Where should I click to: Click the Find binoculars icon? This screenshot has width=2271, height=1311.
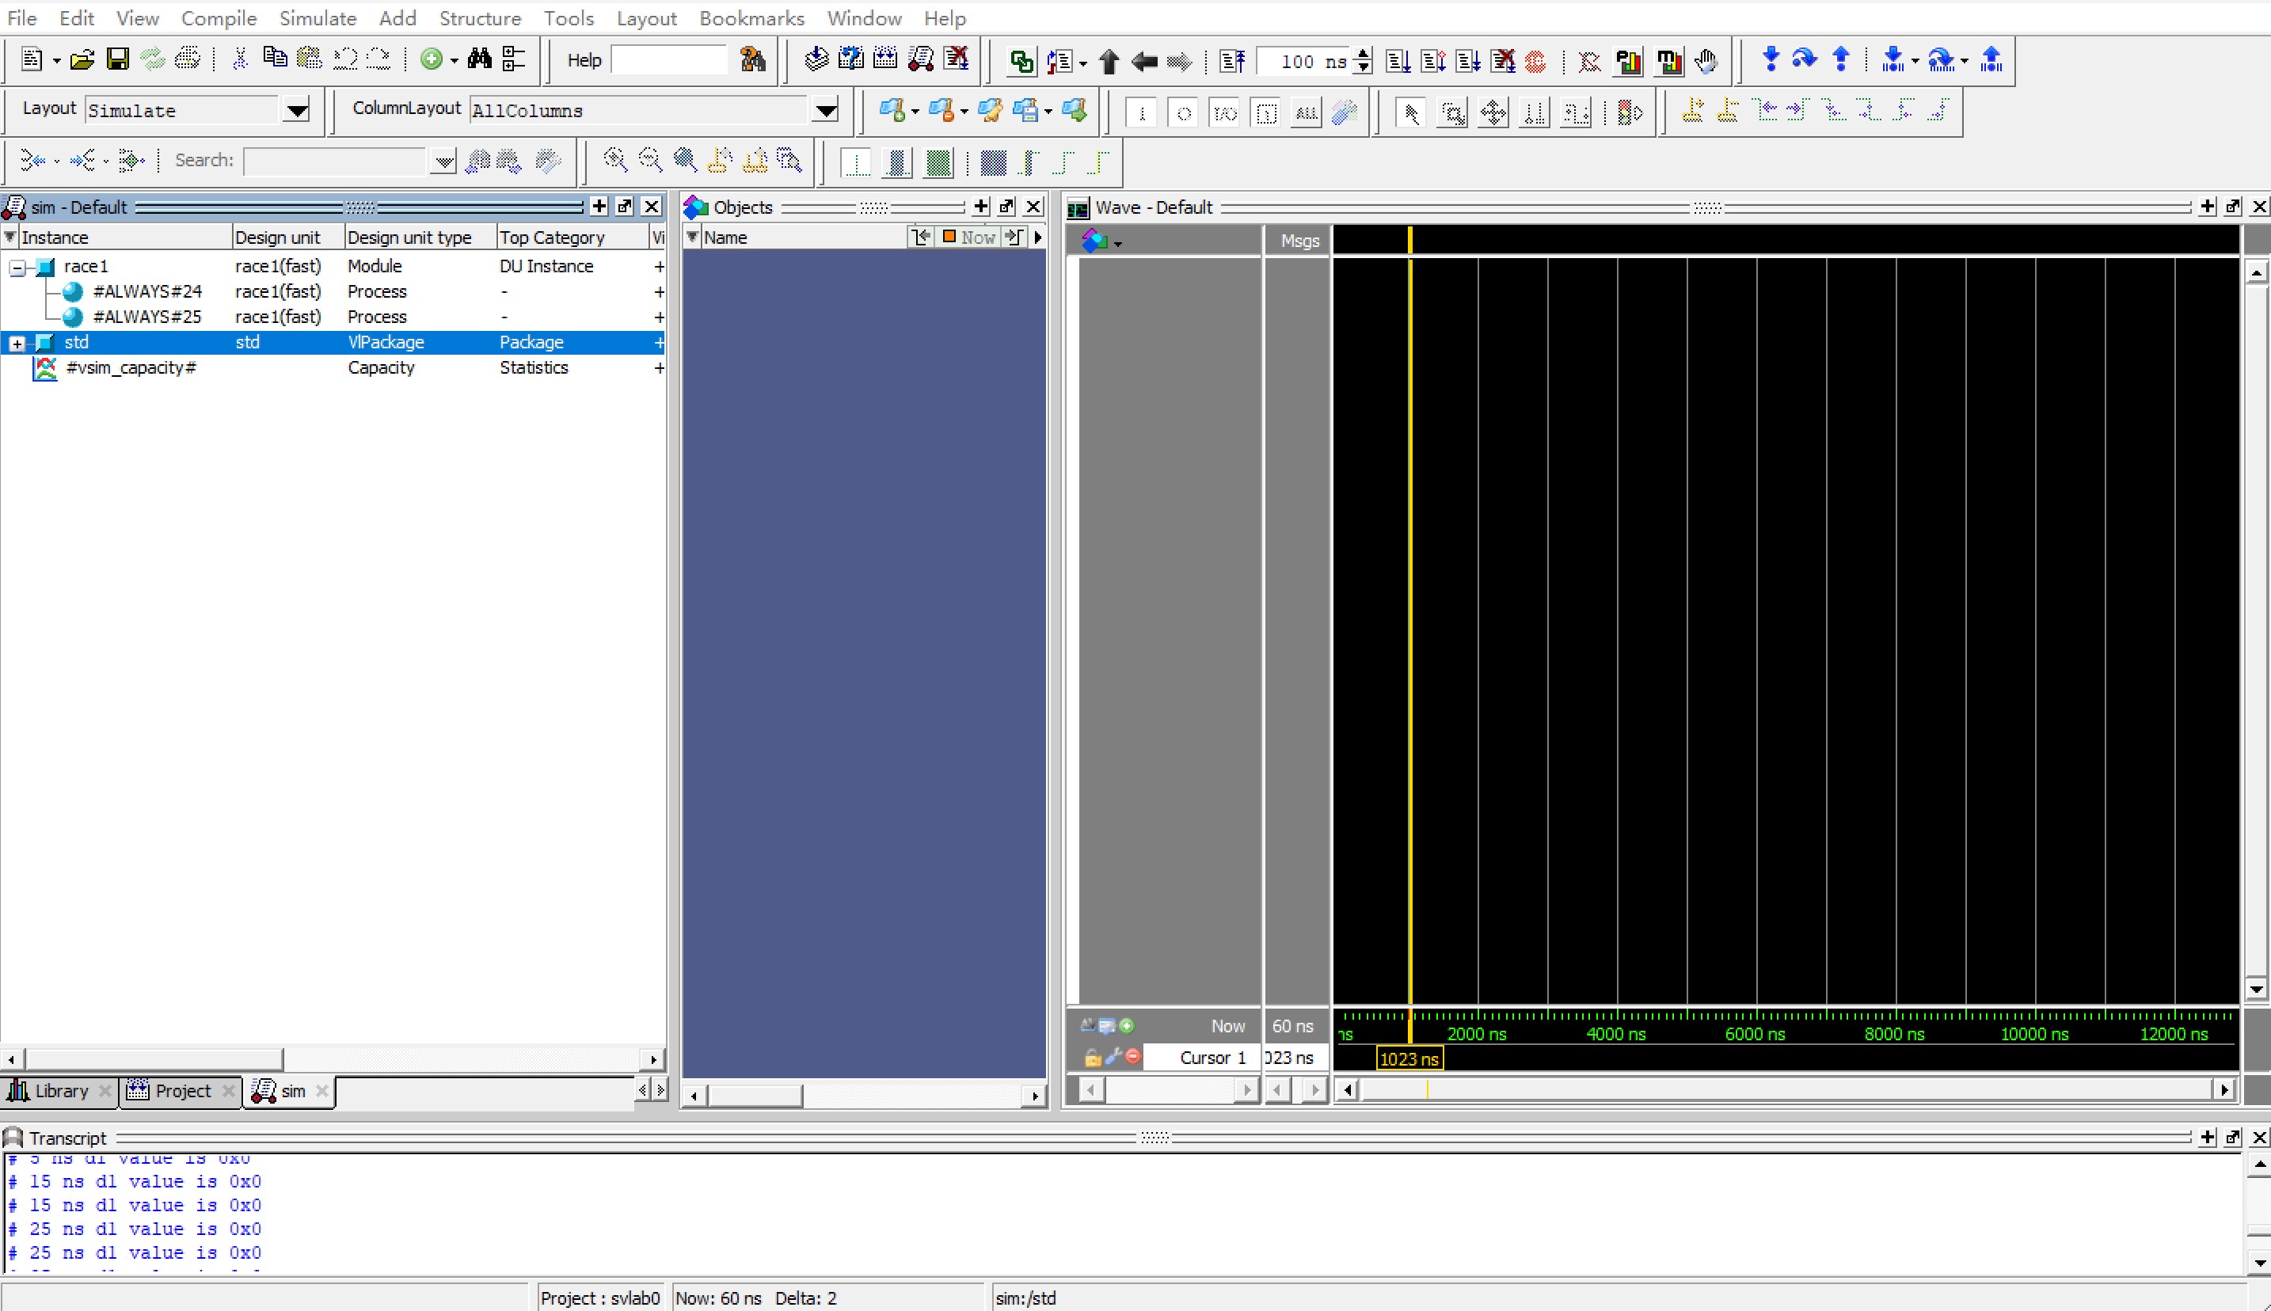point(479,60)
